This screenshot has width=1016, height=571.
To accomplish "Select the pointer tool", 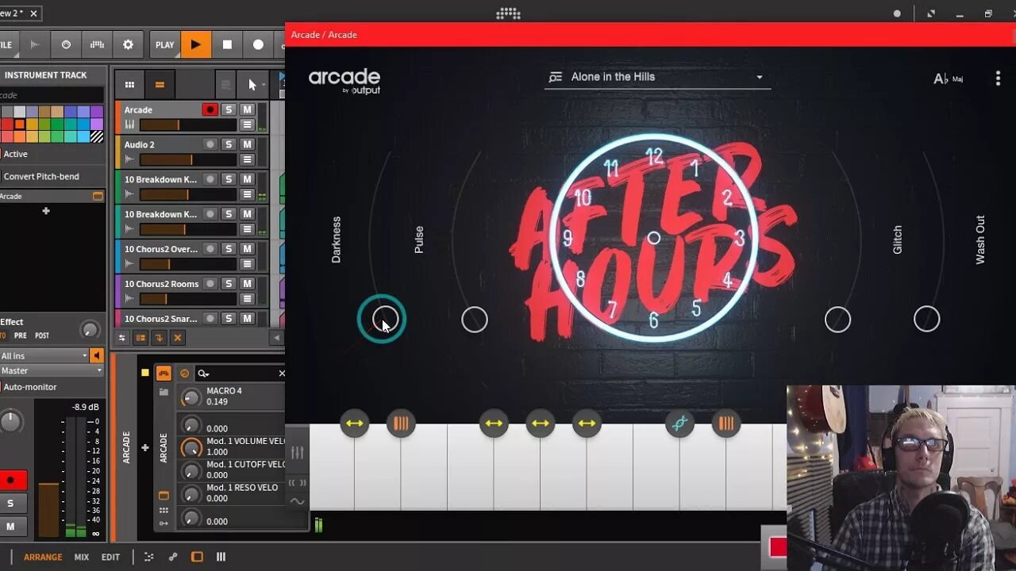I will point(252,85).
